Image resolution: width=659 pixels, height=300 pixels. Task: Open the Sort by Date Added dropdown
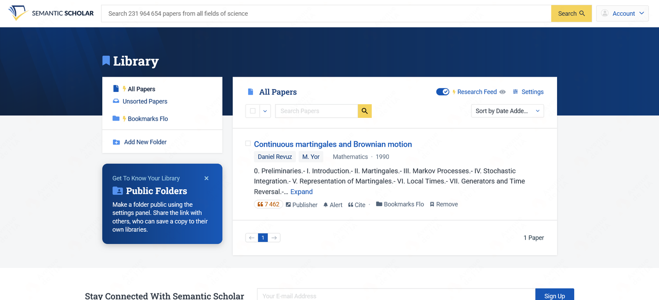coord(507,111)
